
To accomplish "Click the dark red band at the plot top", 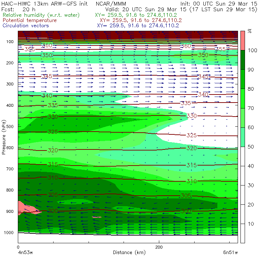I will pos(128,34).
